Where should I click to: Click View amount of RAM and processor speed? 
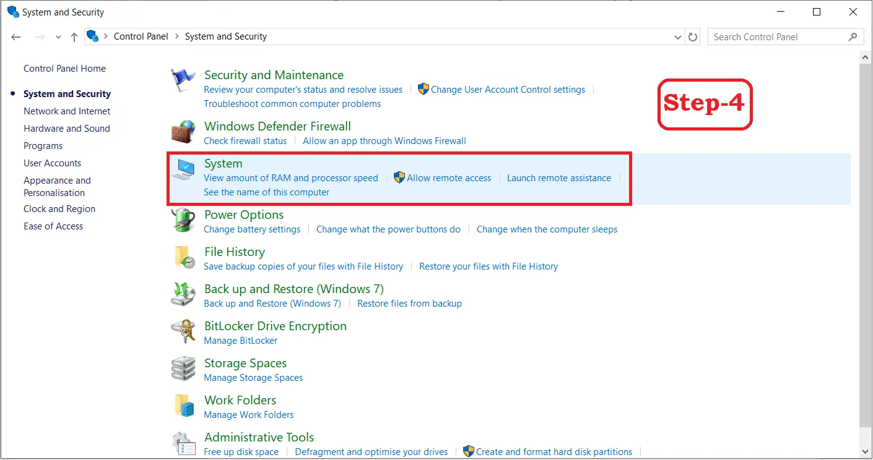(x=291, y=178)
